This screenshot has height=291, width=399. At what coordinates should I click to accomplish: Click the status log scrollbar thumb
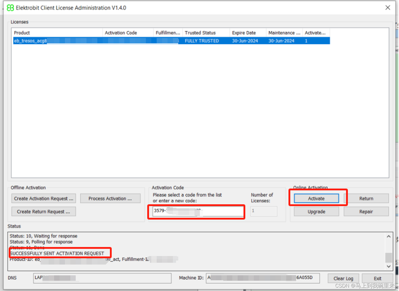[x=389, y=257]
